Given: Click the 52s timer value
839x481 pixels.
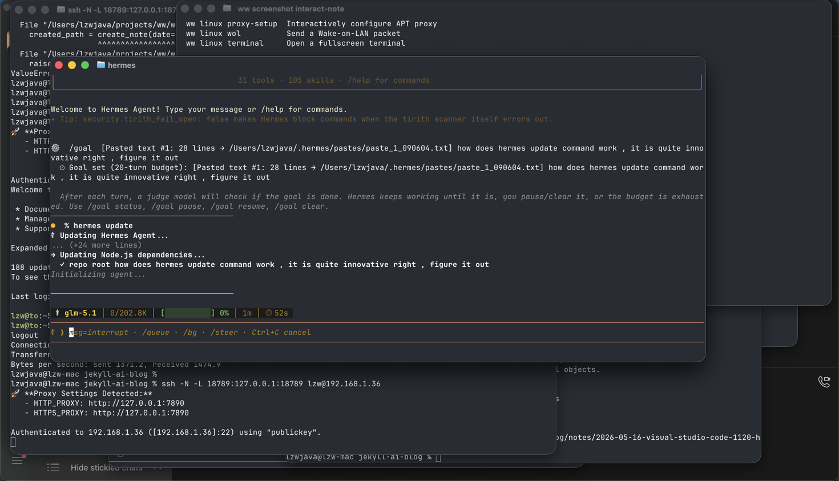Looking at the screenshot, I should point(281,313).
